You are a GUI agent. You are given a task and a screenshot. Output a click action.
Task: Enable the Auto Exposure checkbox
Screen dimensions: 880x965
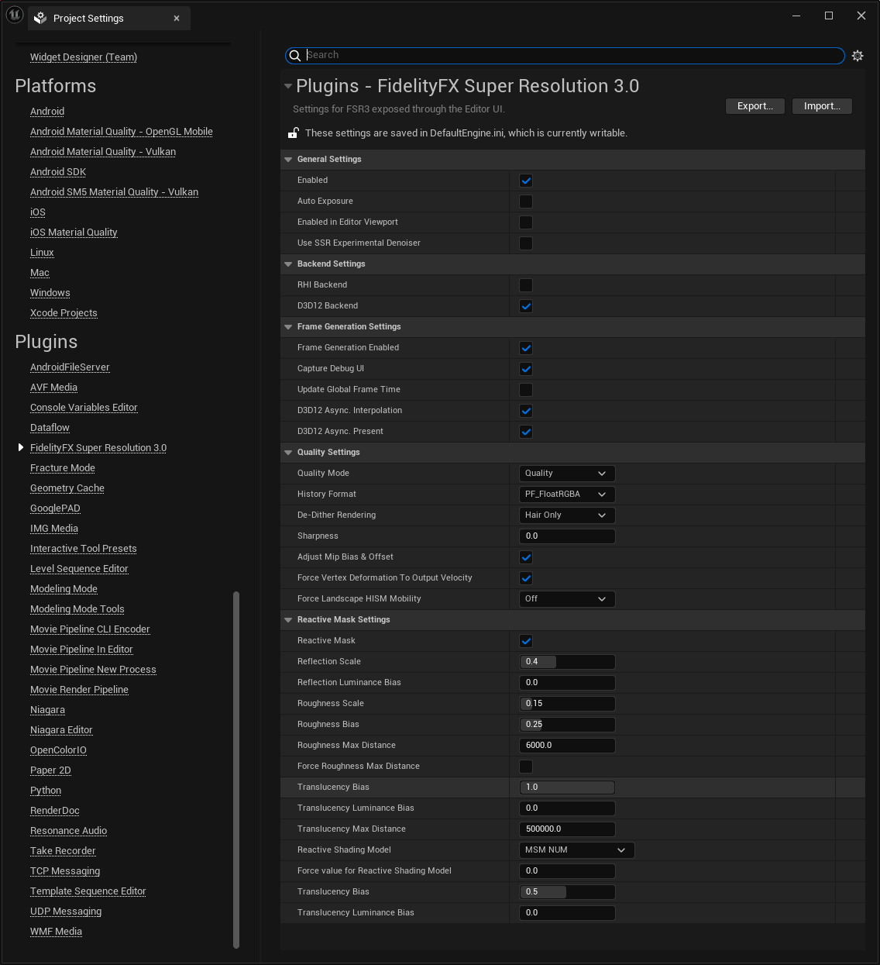click(526, 202)
